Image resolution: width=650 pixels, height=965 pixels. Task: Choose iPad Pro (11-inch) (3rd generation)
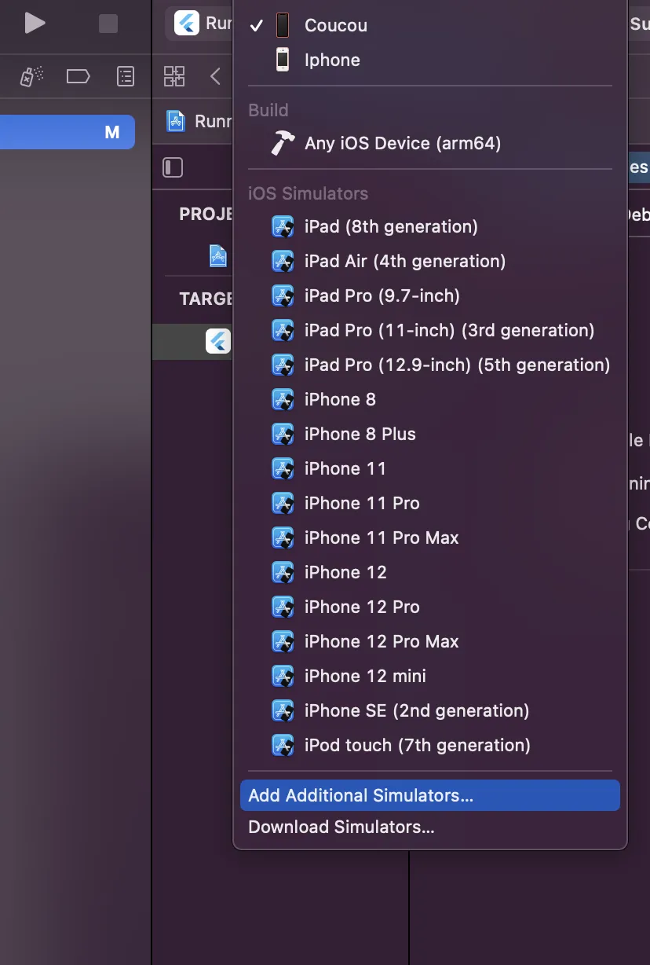[430, 330]
